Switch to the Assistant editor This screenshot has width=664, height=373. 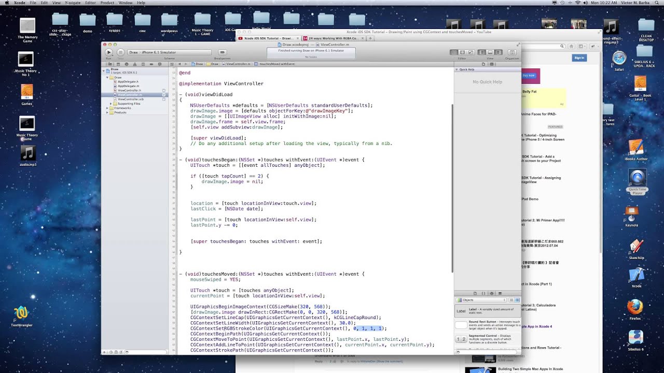(462, 52)
